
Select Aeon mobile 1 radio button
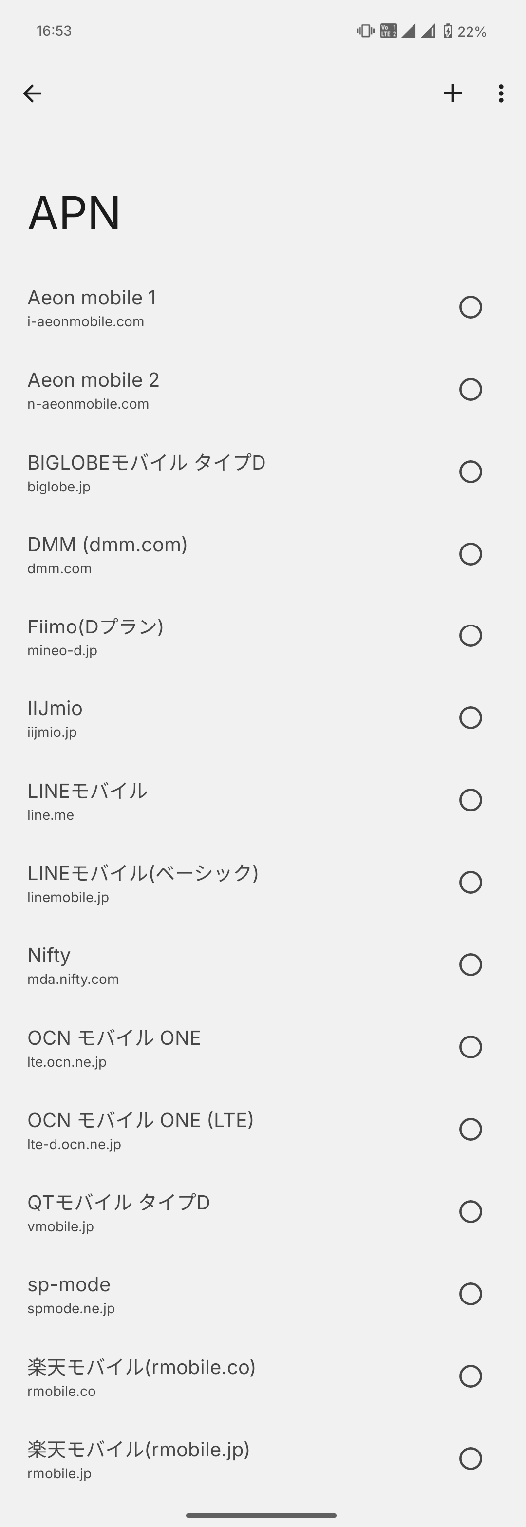(x=470, y=307)
